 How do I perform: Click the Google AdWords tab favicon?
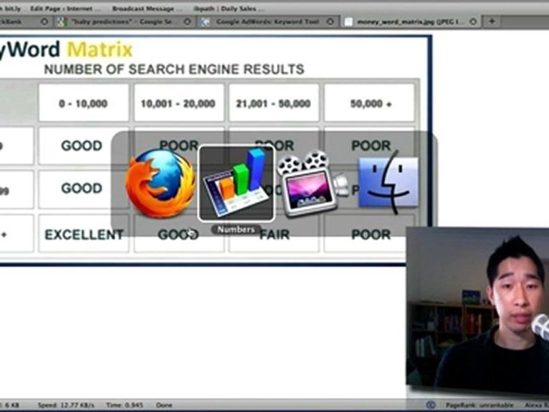(205, 22)
